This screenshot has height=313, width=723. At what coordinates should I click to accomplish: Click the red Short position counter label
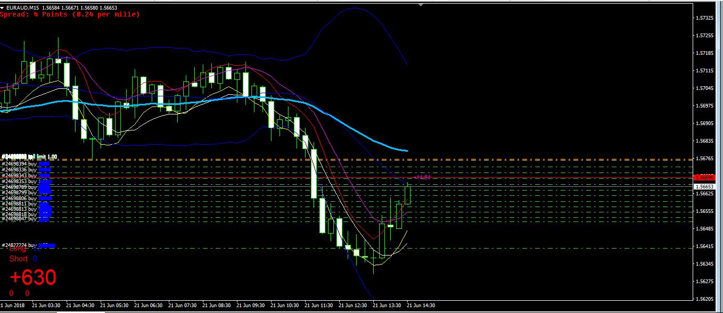point(19,259)
